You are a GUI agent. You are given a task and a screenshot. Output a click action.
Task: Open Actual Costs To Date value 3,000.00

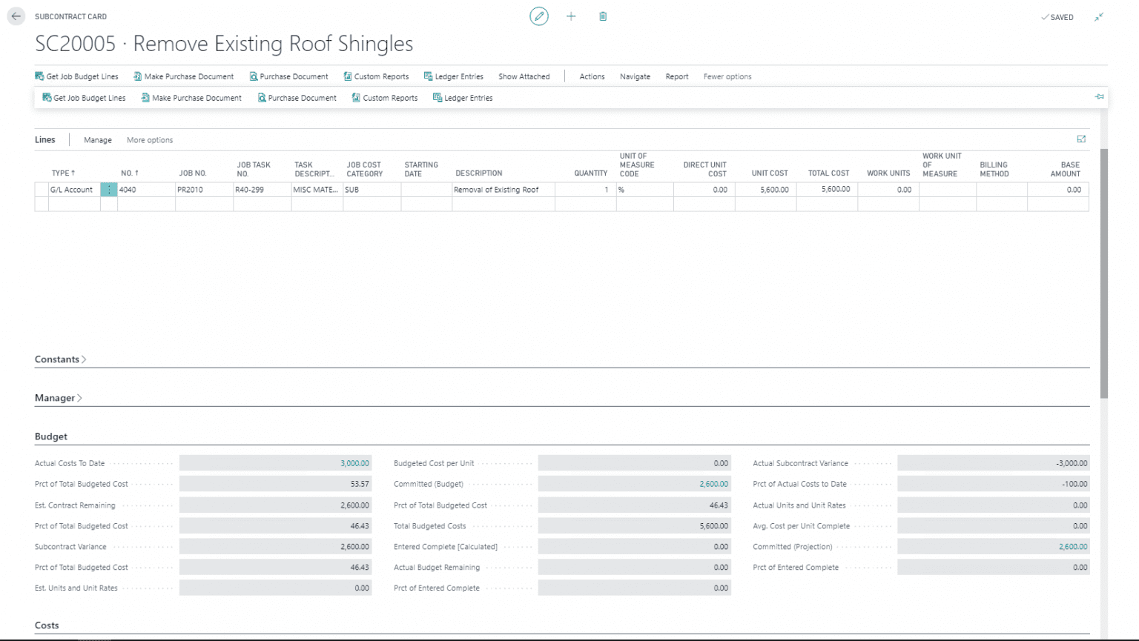(354, 463)
